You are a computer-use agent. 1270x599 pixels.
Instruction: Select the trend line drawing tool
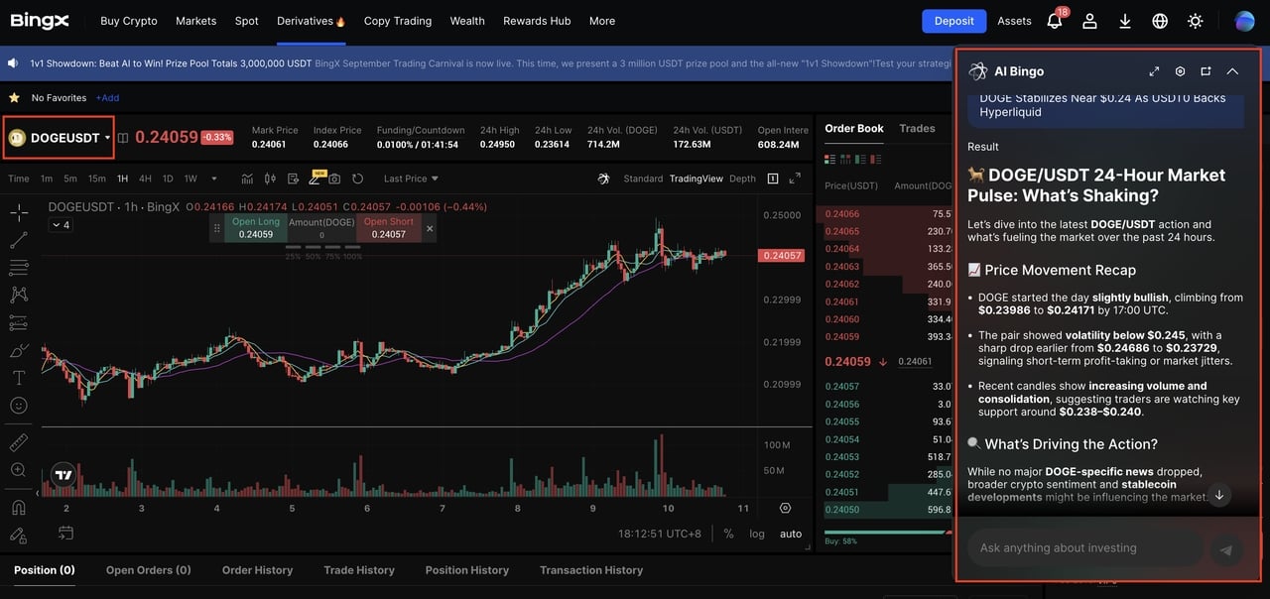click(x=18, y=240)
